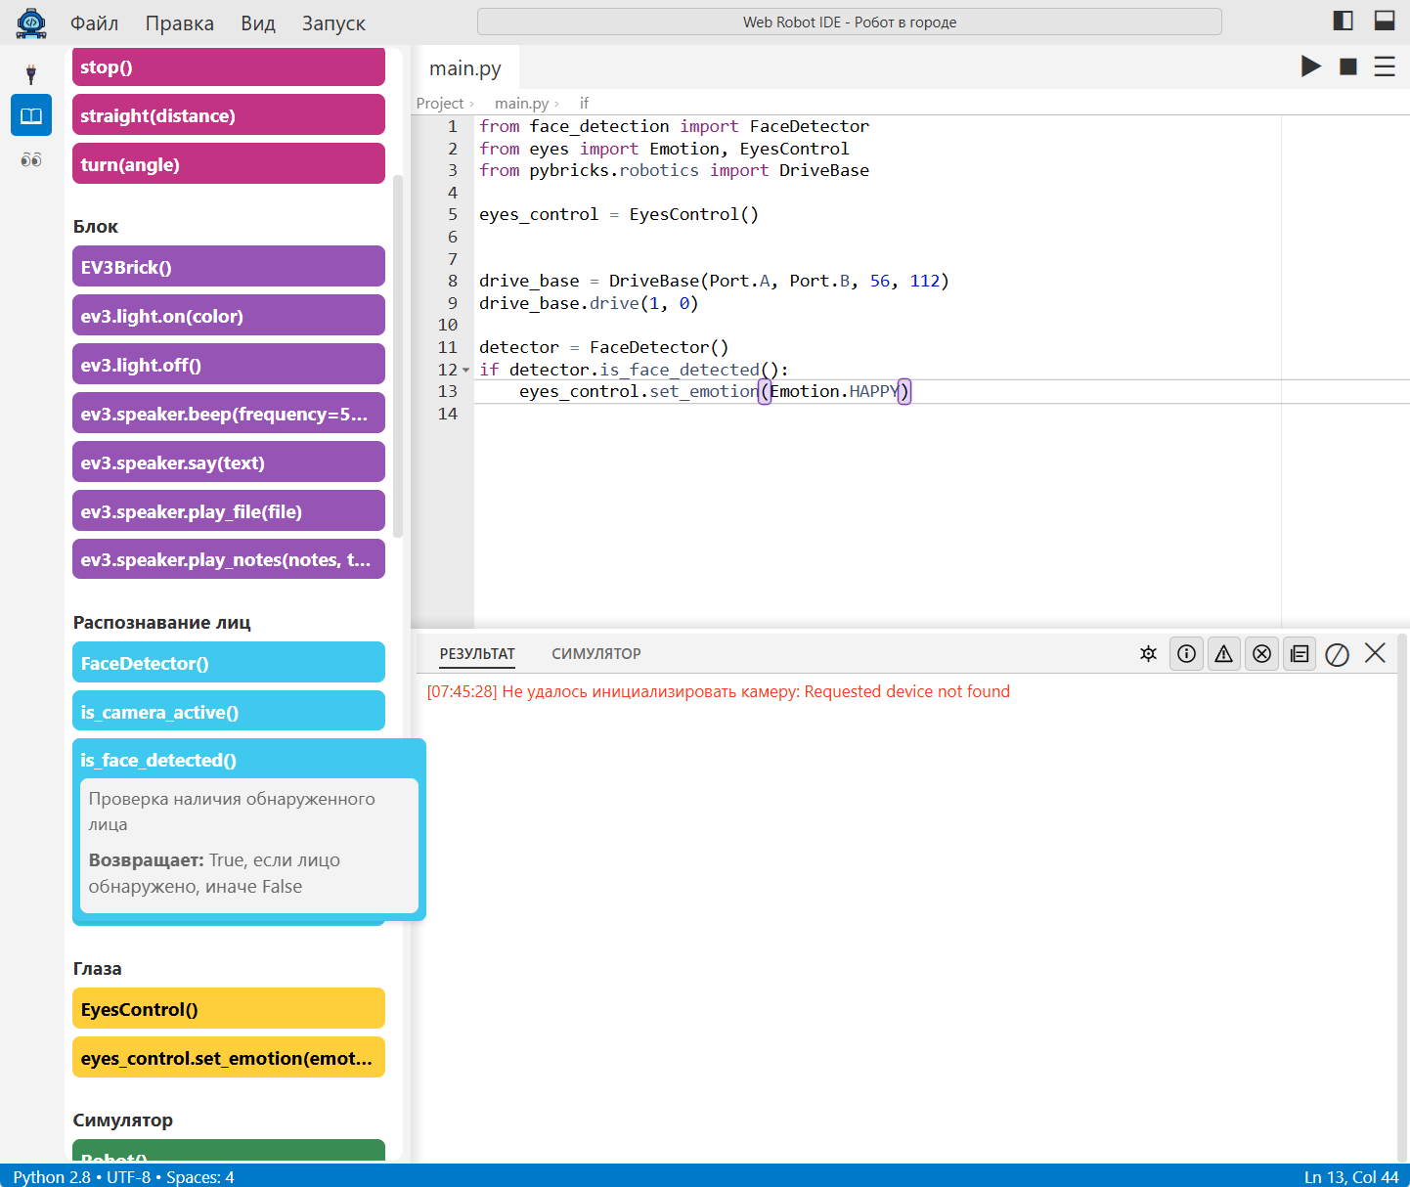Click the blocks panel vertical scrollbar
The image size is (1410, 1187).
tap(398, 357)
